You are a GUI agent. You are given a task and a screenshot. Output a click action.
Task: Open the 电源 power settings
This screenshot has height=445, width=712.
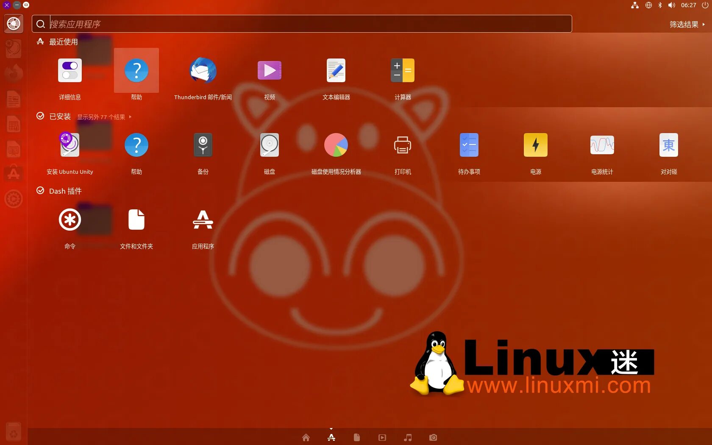[536, 145]
